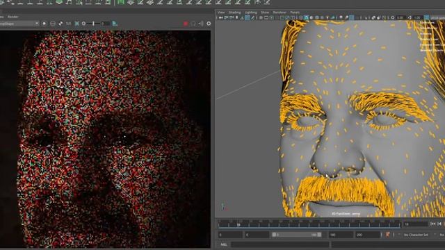Go to start of playback range
This screenshot has width=445, height=250.
point(432,224)
